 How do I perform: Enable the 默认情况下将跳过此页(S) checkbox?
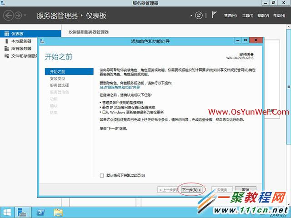102,175
